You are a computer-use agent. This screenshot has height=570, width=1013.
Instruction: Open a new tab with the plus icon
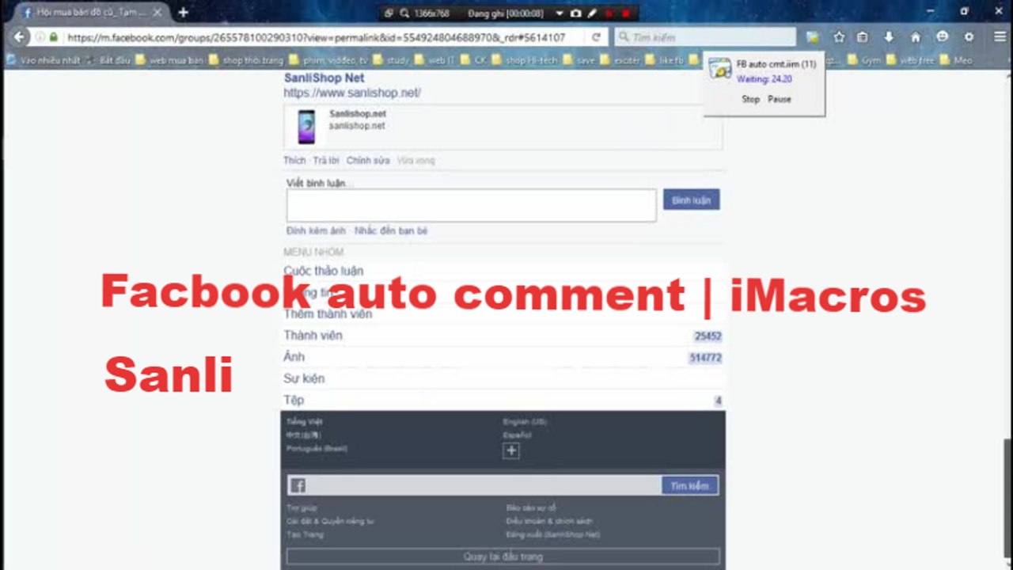pos(183,13)
